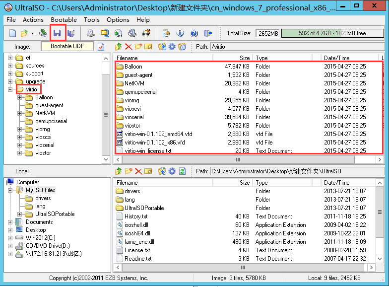Expand the sources folder node
The height and width of the screenshot is (287, 389).
[x=10, y=66]
